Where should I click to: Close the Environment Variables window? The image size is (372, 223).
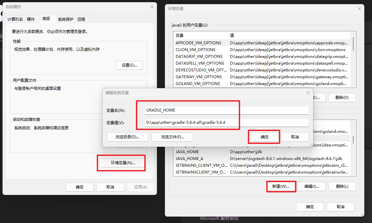pos(359,9)
